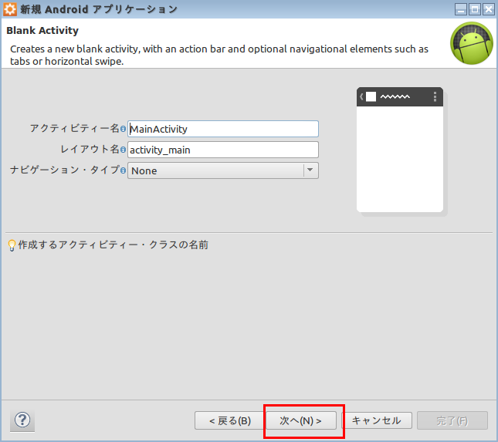Click the help question mark icon
This screenshot has height=442, width=498.
22,420
